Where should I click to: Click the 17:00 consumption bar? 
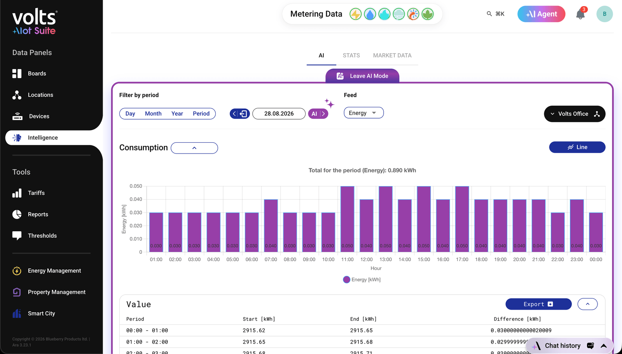pos(462,219)
